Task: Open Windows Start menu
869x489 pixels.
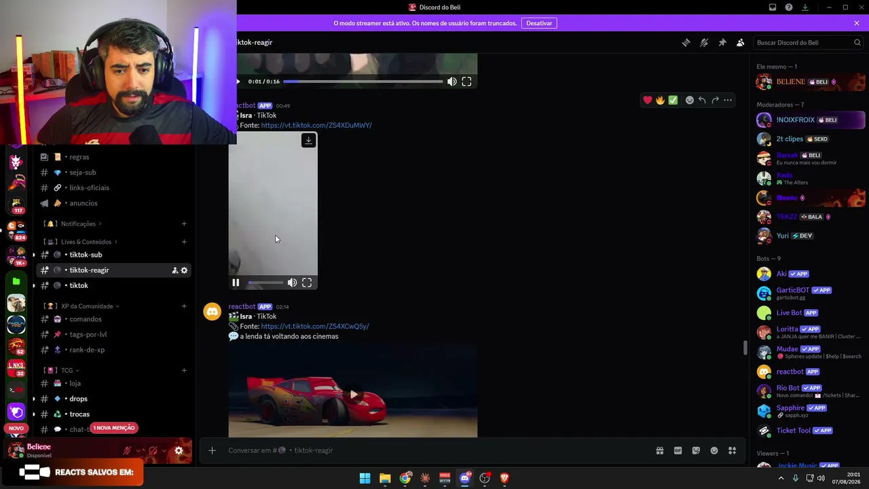Action: pos(365,478)
